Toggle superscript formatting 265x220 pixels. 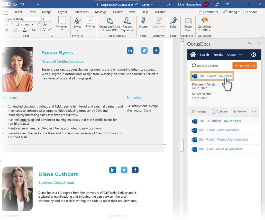(38, 24)
